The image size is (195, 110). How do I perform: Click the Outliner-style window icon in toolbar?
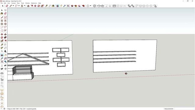(114, 6)
